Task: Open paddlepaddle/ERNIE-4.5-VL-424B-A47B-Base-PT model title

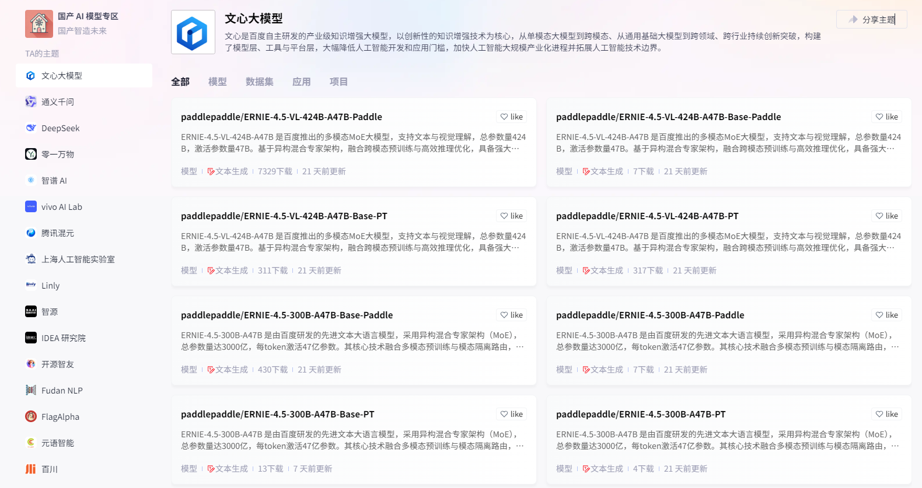Action: coord(284,216)
